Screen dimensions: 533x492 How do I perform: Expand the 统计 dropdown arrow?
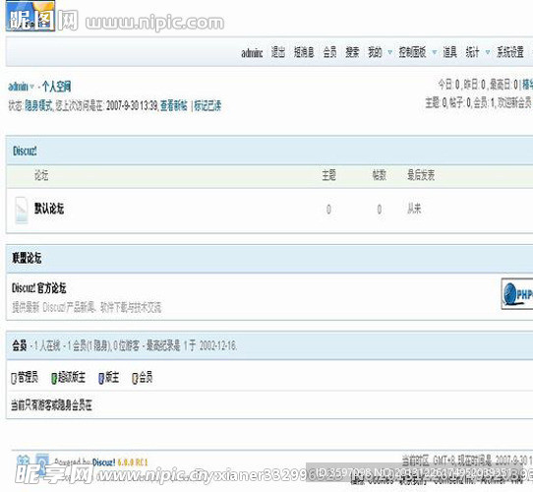488,52
